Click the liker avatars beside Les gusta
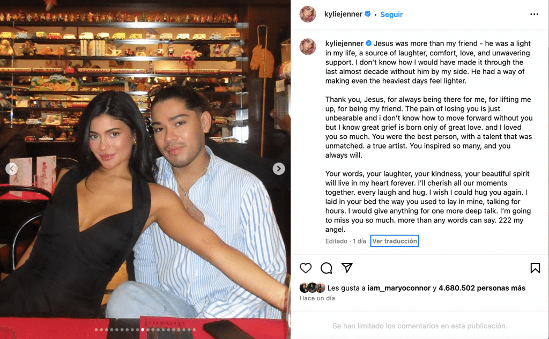This screenshot has height=339, width=549. click(x=313, y=288)
